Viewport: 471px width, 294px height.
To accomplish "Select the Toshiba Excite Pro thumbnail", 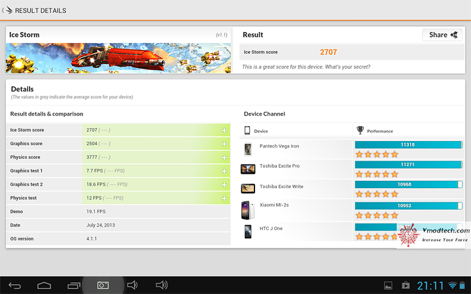I will (248, 169).
